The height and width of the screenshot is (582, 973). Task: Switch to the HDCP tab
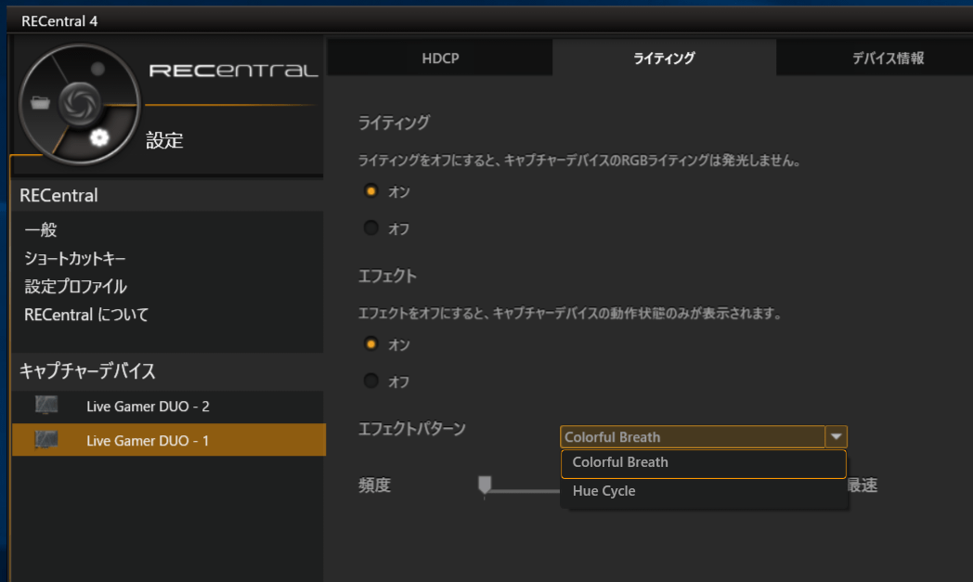pyautogui.click(x=440, y=58)
